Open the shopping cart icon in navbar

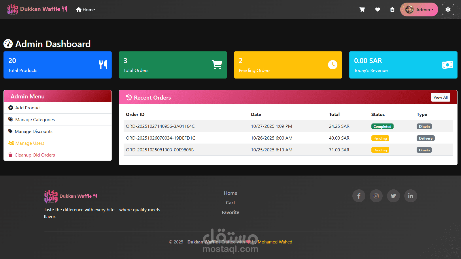[362, 9]
